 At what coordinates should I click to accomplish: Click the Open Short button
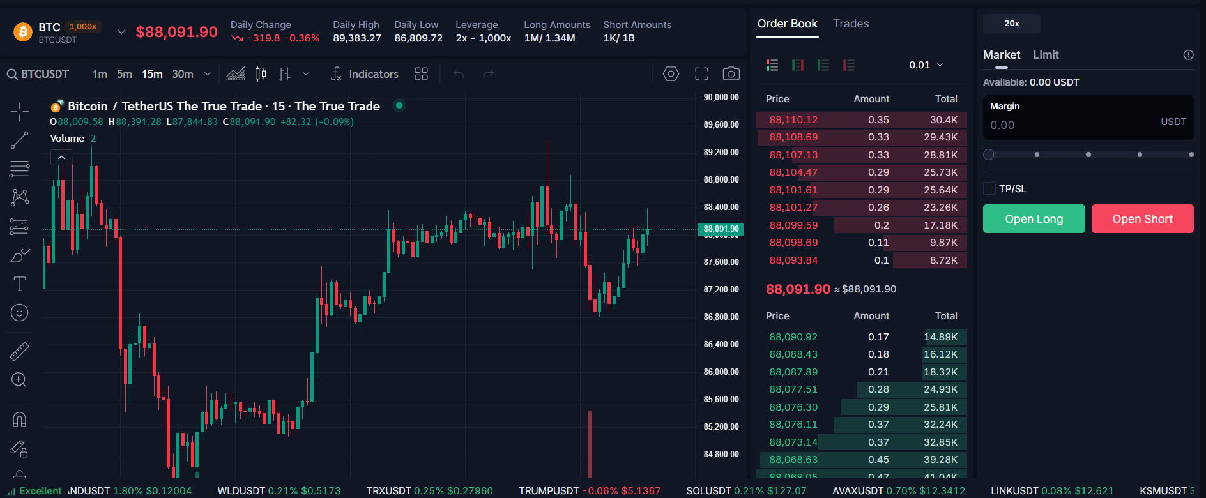tap(1143, 219)
